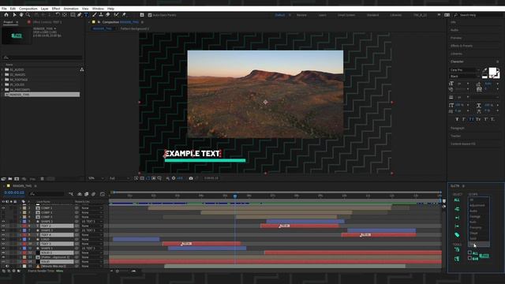Expand the 01_AUDIO folder in Project panel

[2, 69]
